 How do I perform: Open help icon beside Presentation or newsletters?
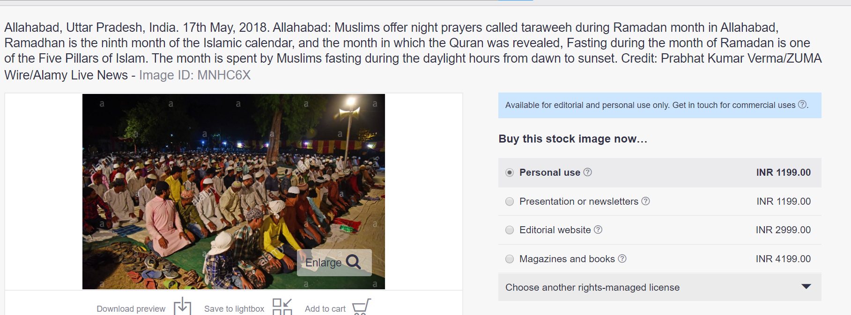pyautogui.click(x=645, y=201)
